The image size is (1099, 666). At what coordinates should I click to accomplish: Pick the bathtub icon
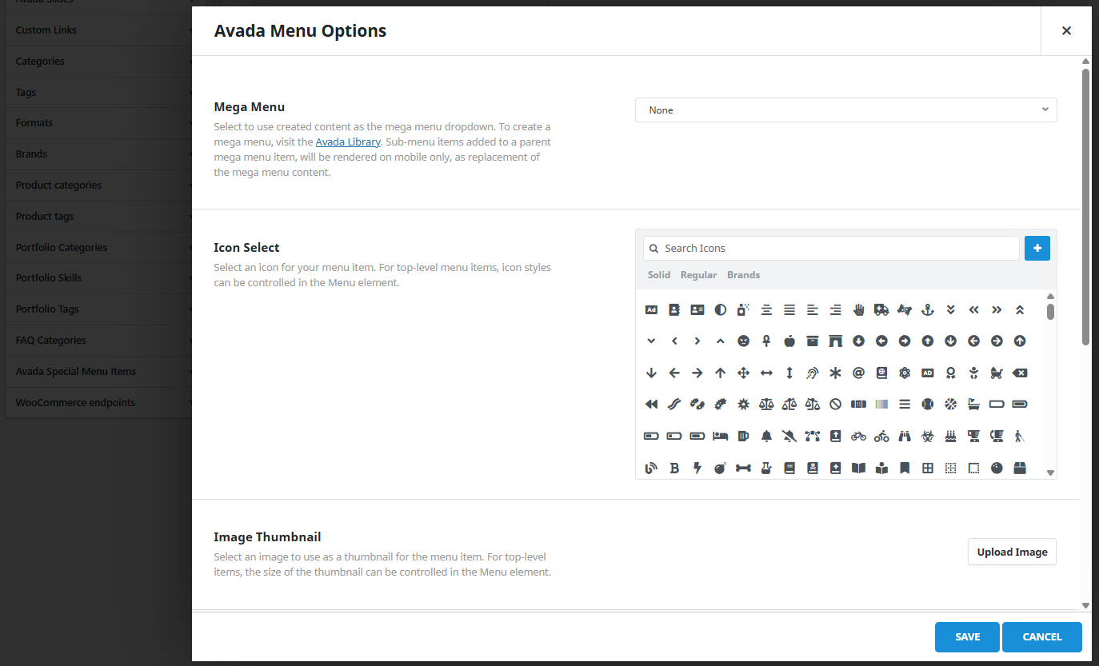click(973, 405)
